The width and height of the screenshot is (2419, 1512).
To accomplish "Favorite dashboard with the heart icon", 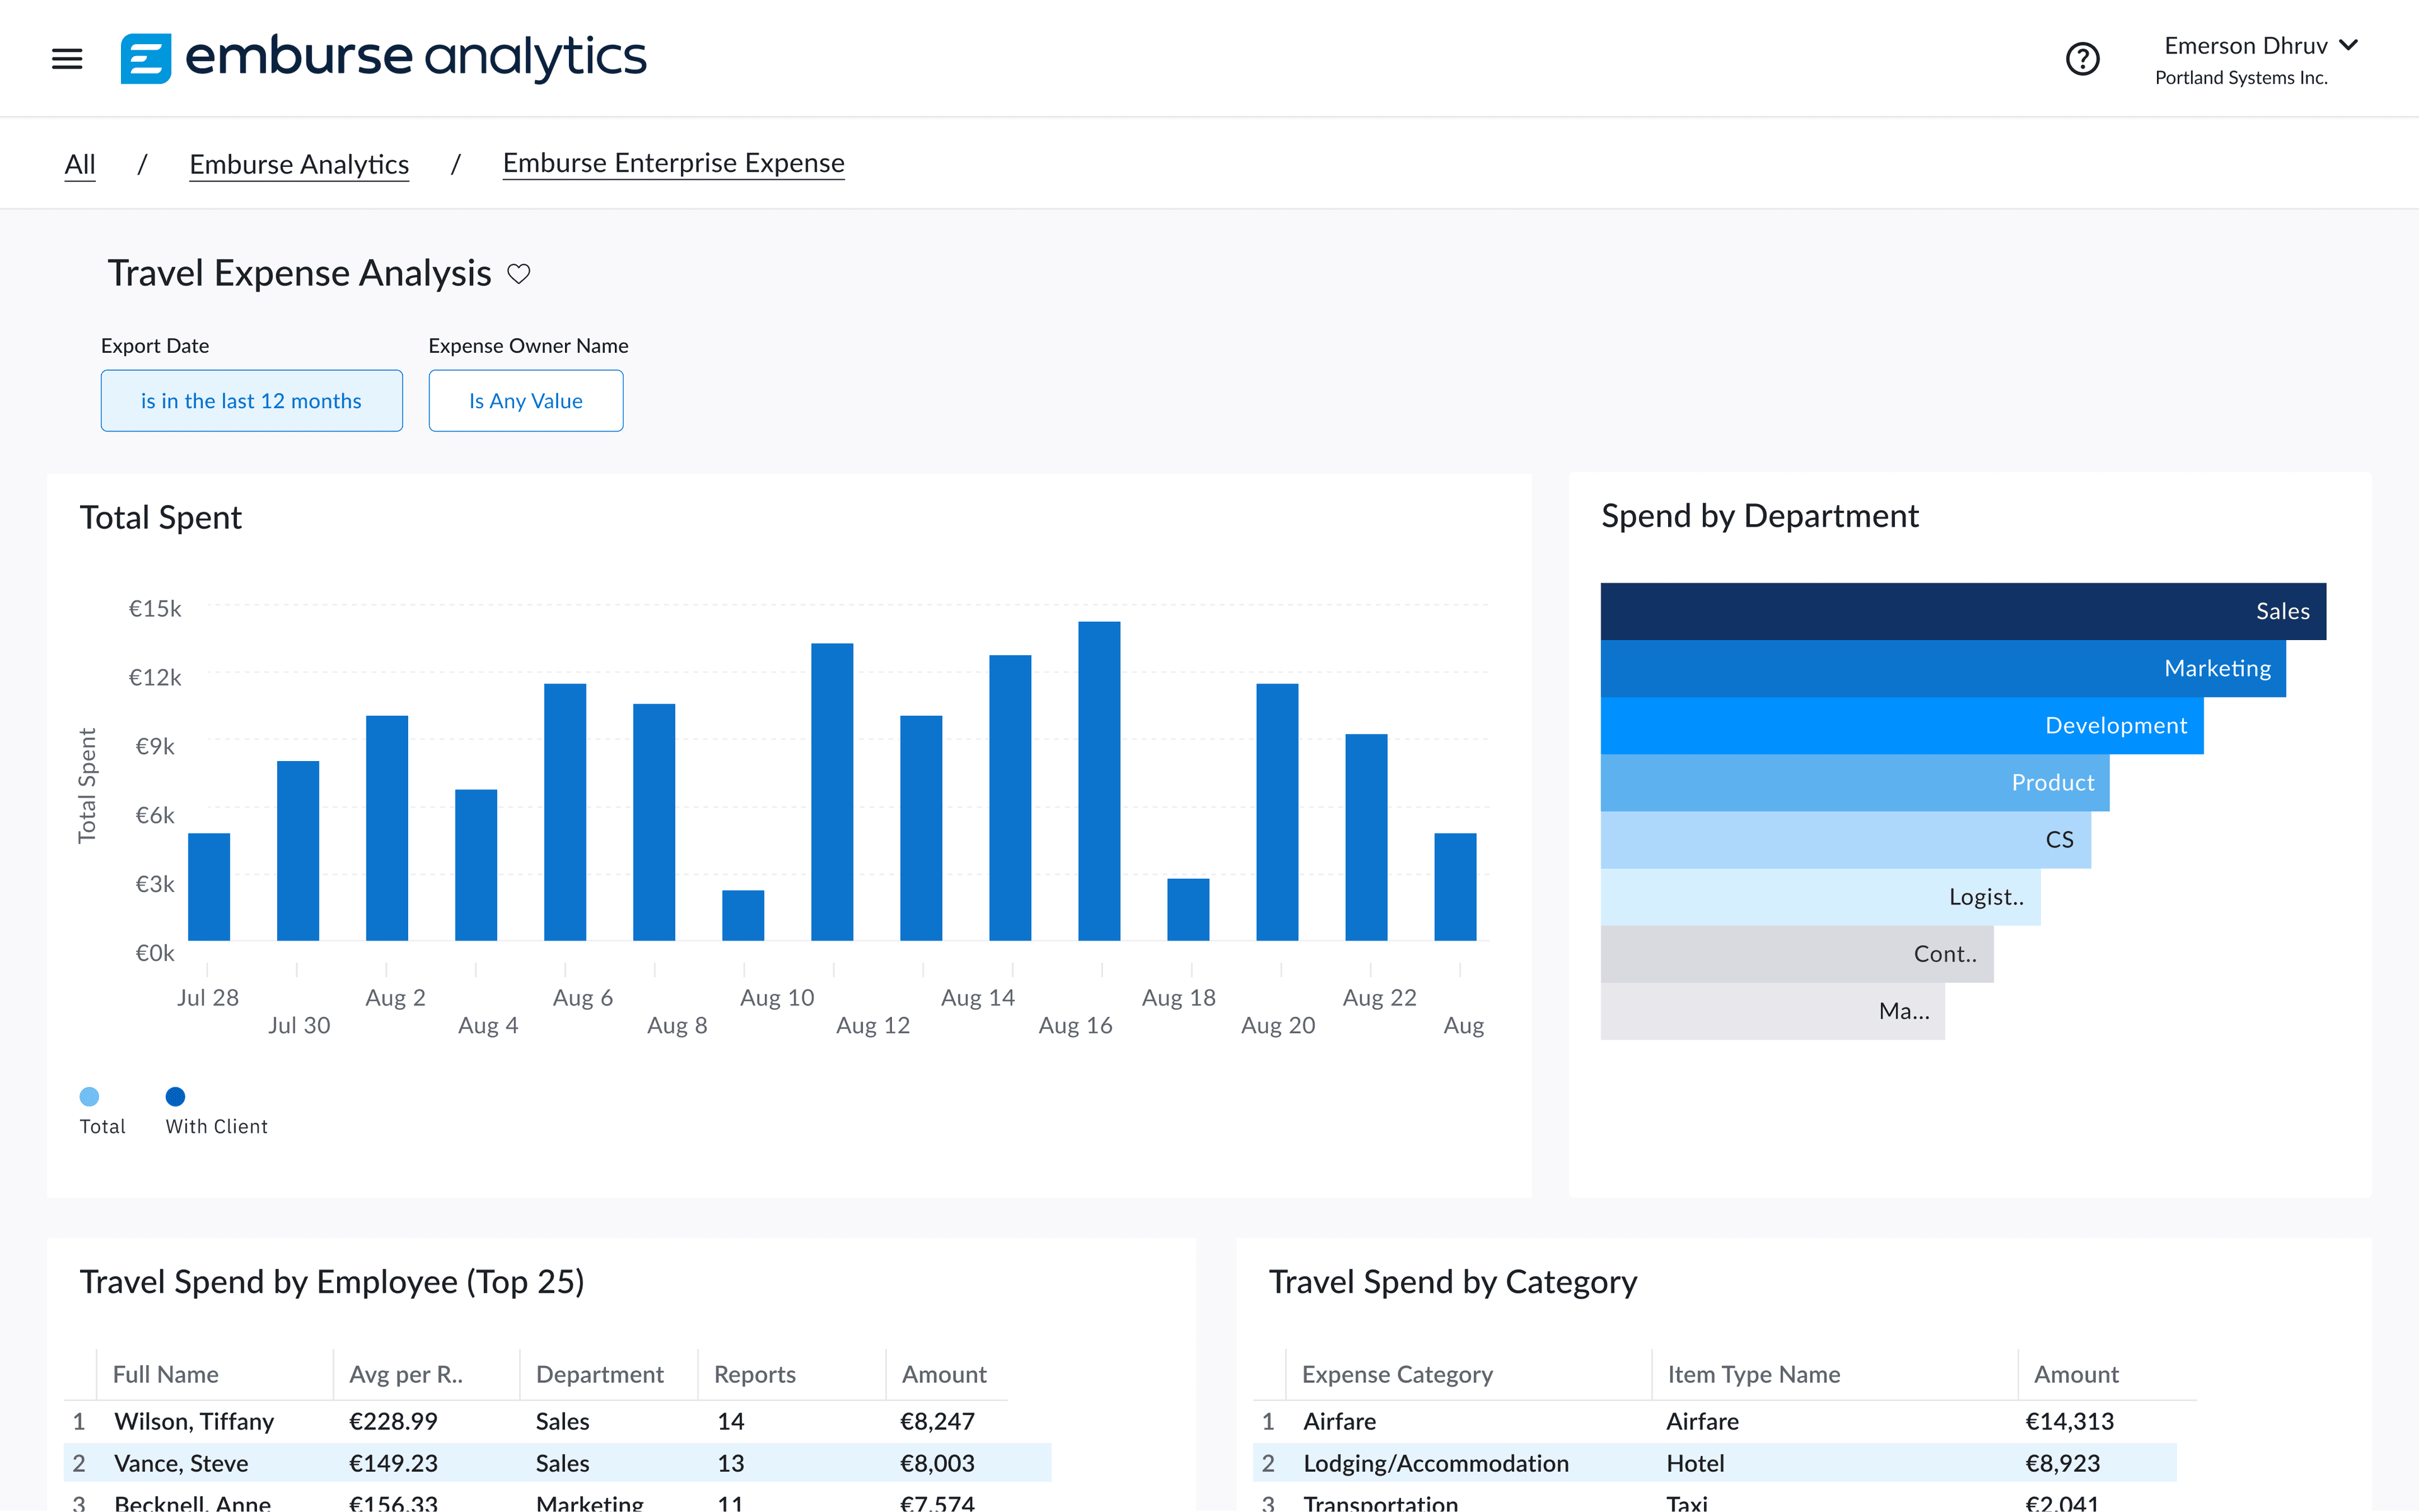I will point(519,273).
